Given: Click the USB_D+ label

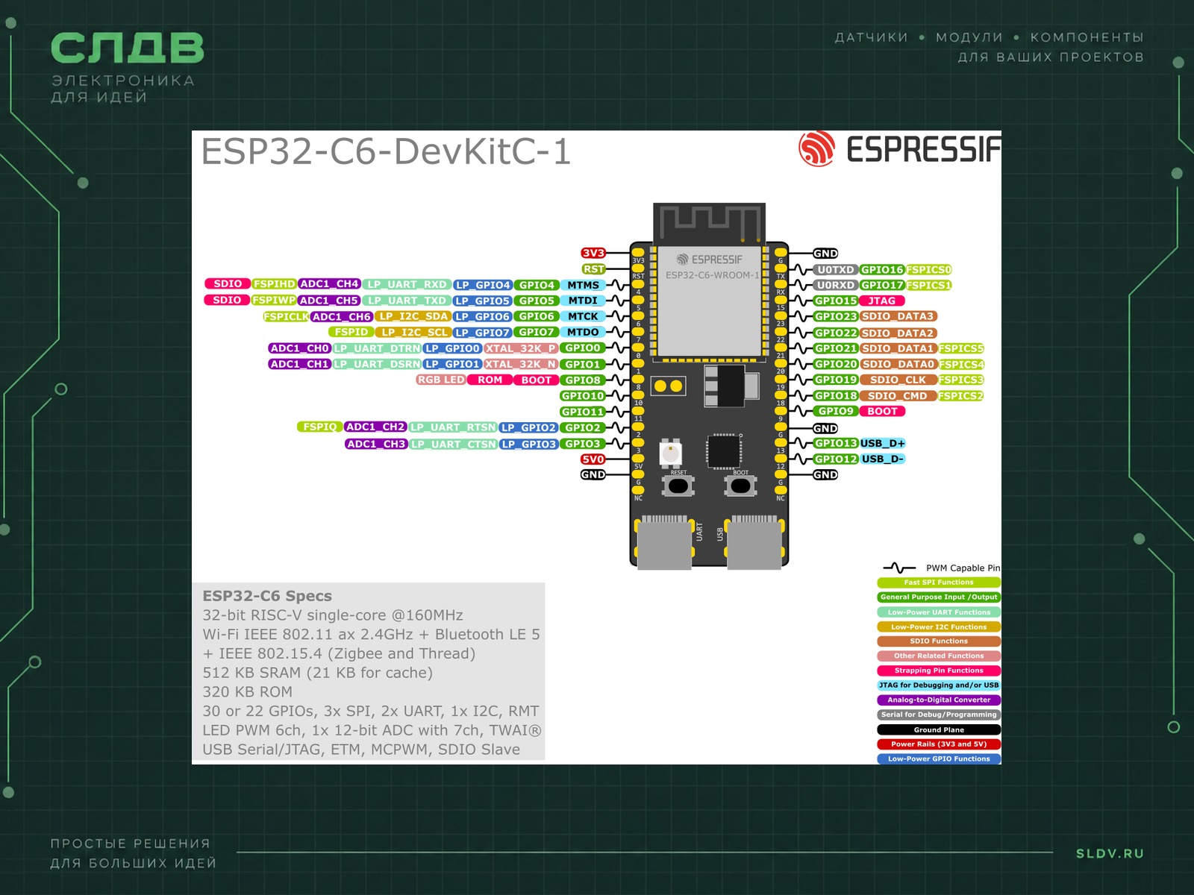Looking at the screenshot, I should 883,443.
